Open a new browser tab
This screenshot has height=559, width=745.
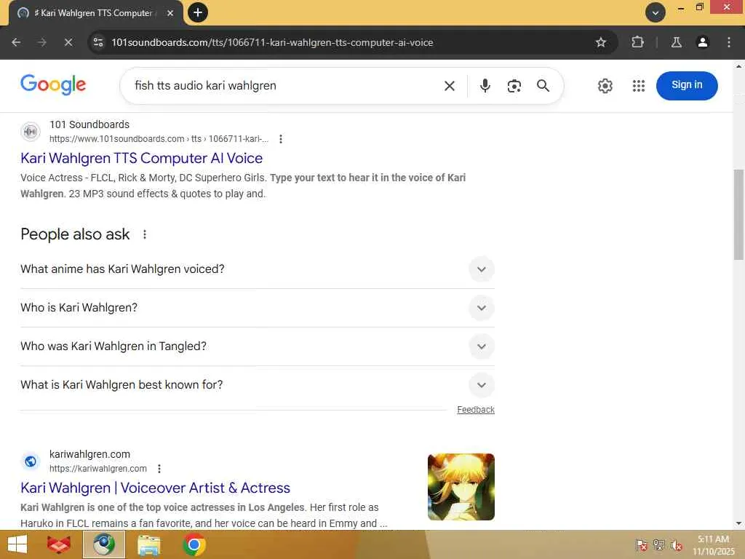(x=198, y=12)
